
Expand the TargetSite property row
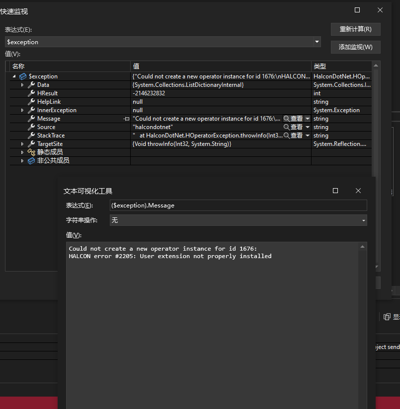pyautogui.click(x=22, y=144)
